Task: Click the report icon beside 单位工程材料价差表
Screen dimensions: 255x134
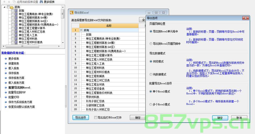Action: (x=16, y=42)
